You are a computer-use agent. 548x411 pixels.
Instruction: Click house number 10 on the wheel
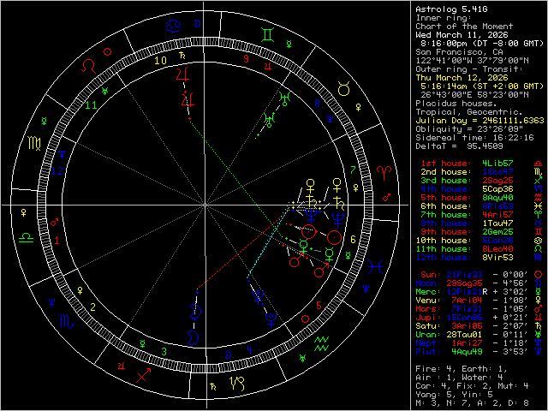point(160,61)
